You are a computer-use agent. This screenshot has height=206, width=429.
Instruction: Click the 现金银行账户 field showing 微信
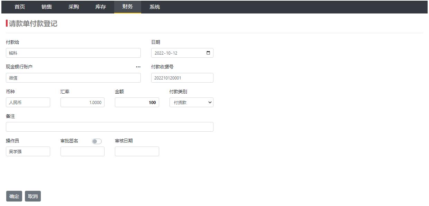pos(73,78)
